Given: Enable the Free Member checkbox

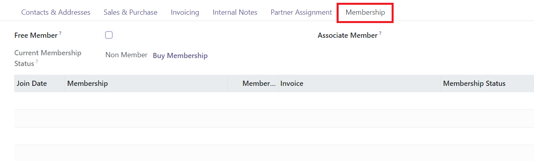Looking at the screenshot, I should pos(109,35).
